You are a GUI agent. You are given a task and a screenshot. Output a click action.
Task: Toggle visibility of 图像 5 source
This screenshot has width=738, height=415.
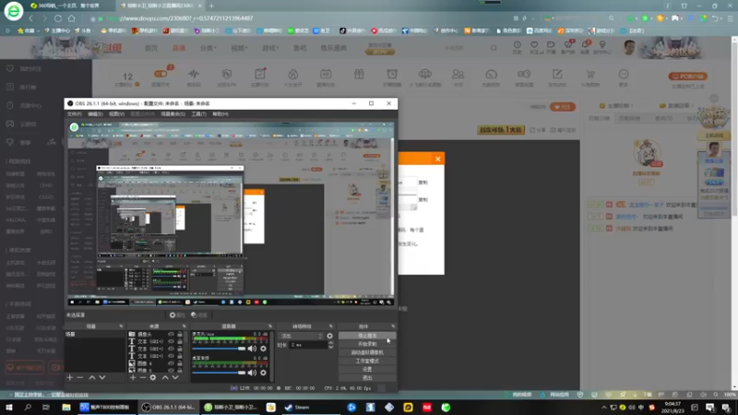click(x=171, y=371)
